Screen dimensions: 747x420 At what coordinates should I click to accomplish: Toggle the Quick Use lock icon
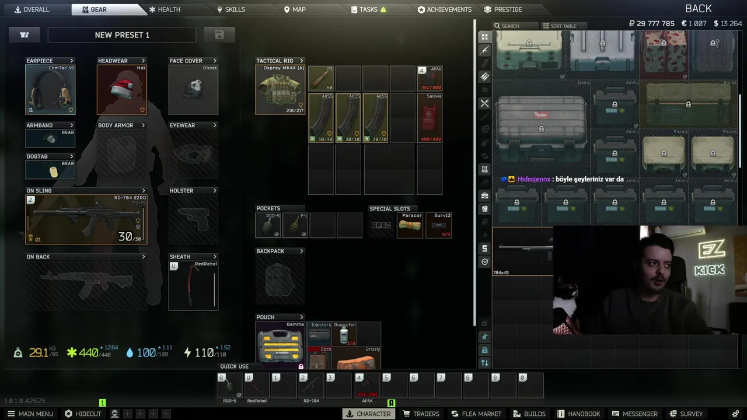[301, 366]
